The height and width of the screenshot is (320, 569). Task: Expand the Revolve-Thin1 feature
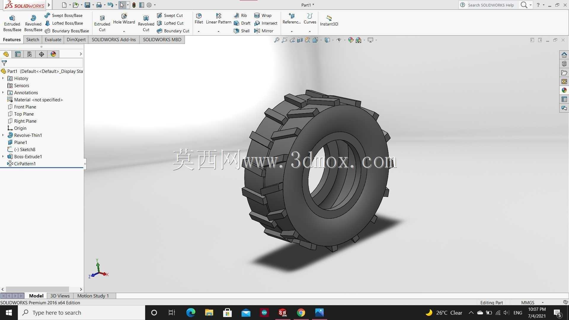tap(3, 135)
